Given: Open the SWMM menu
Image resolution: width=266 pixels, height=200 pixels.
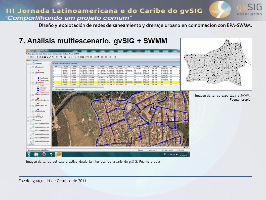Looking at the screenshot, I should (76, 54).
